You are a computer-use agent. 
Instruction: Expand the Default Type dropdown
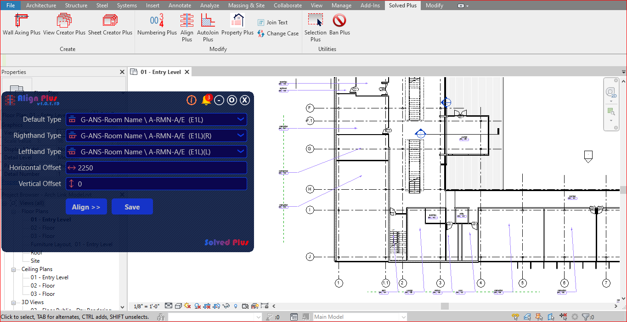tap(241, 119)
